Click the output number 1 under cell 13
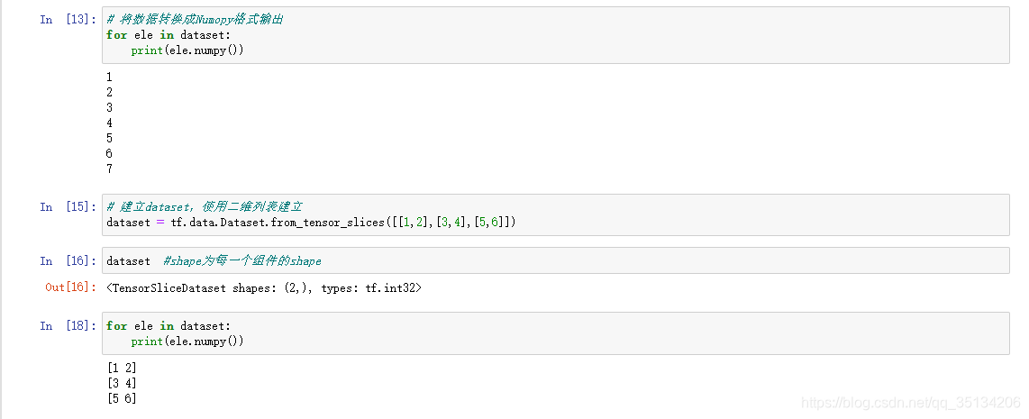1029x419 pixels. point(110,77)
